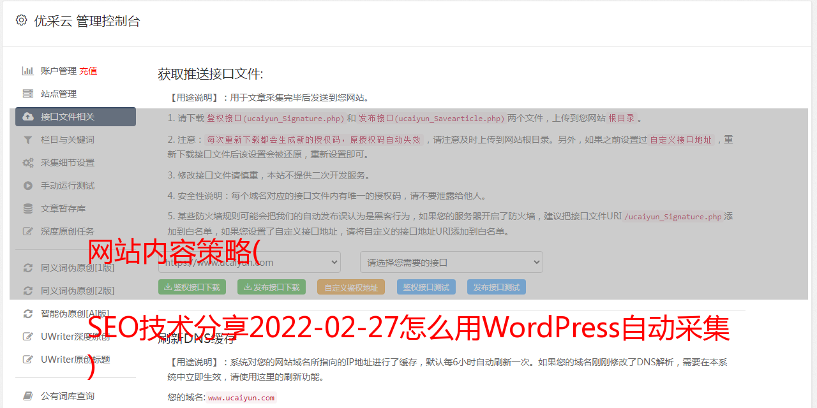Image resolution: width=817 pixels, height=408 pixels.
Task: Open 智能伪原创[AI版] menu item
Action: (x=75, y=314)
